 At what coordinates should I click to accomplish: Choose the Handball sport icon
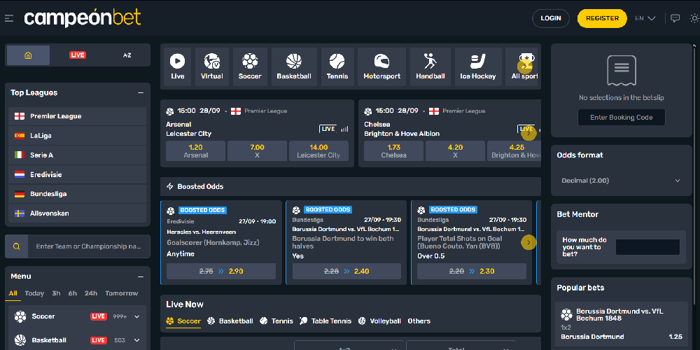pos(430,62)
